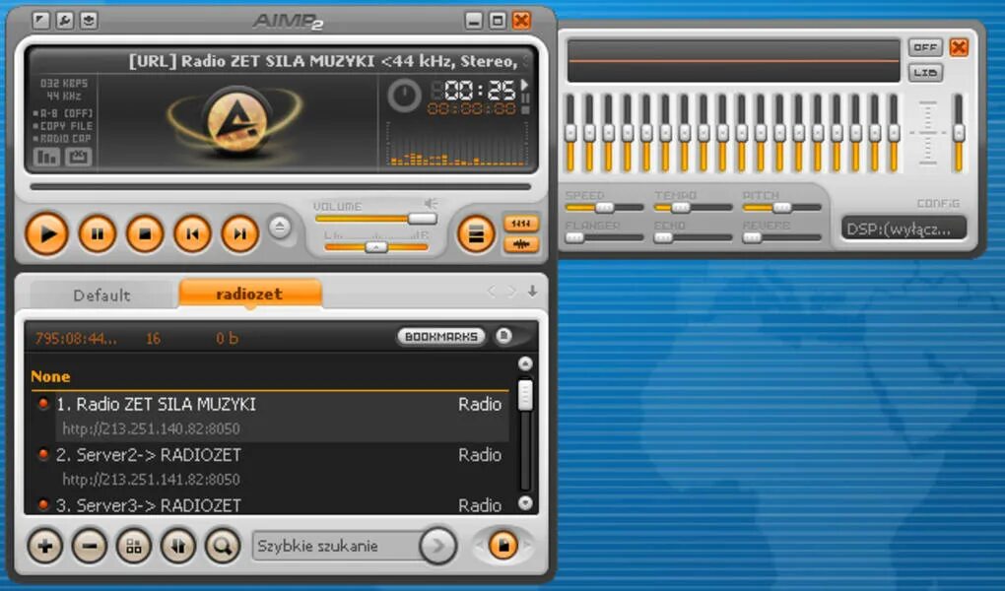Click playlist scroll up arrow
The height and width of the screenshot is (591, 1005).
(525, 364)
